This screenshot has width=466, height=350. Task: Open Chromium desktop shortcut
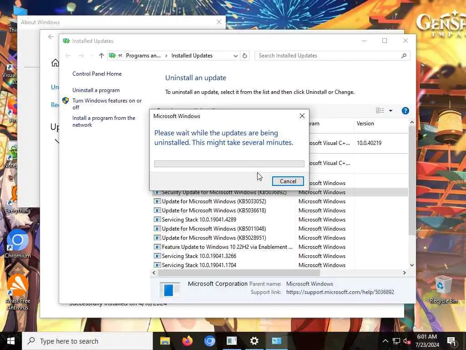click(18, 243)
